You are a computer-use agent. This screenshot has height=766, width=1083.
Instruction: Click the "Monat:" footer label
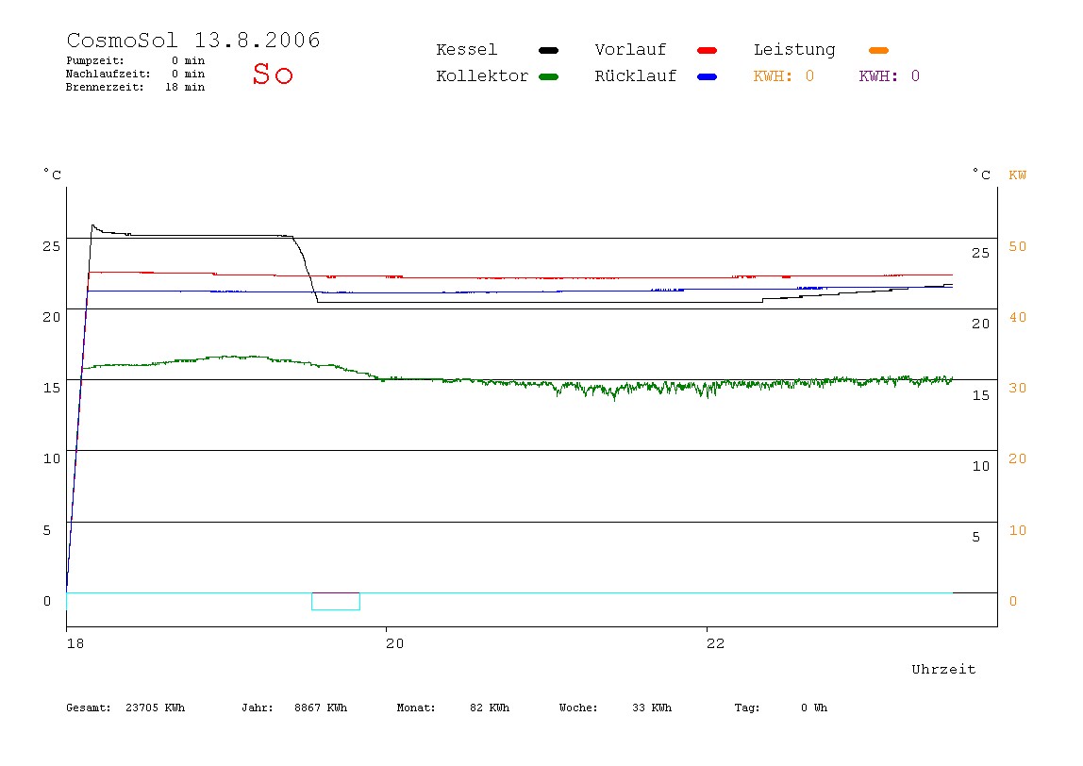click(x=416, y=708)
